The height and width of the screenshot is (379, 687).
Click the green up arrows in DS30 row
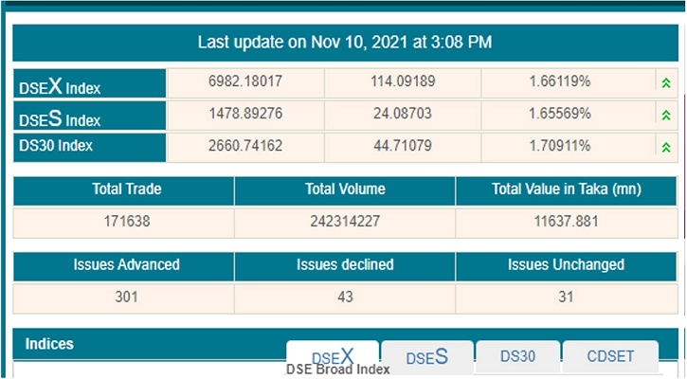(x=666, y=147)
